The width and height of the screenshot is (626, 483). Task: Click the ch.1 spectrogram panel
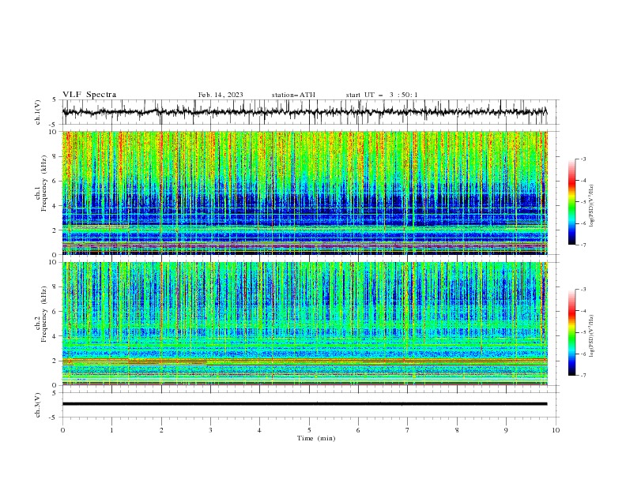(x=304, y=193)
